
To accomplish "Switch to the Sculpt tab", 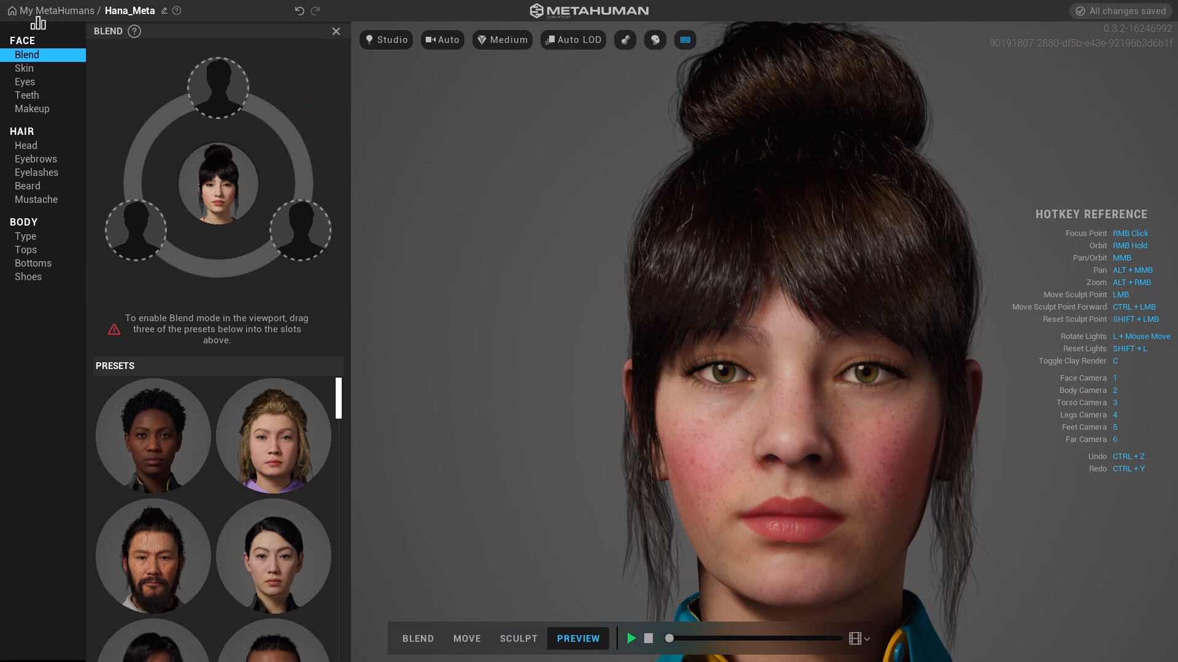I will point(518,638).
